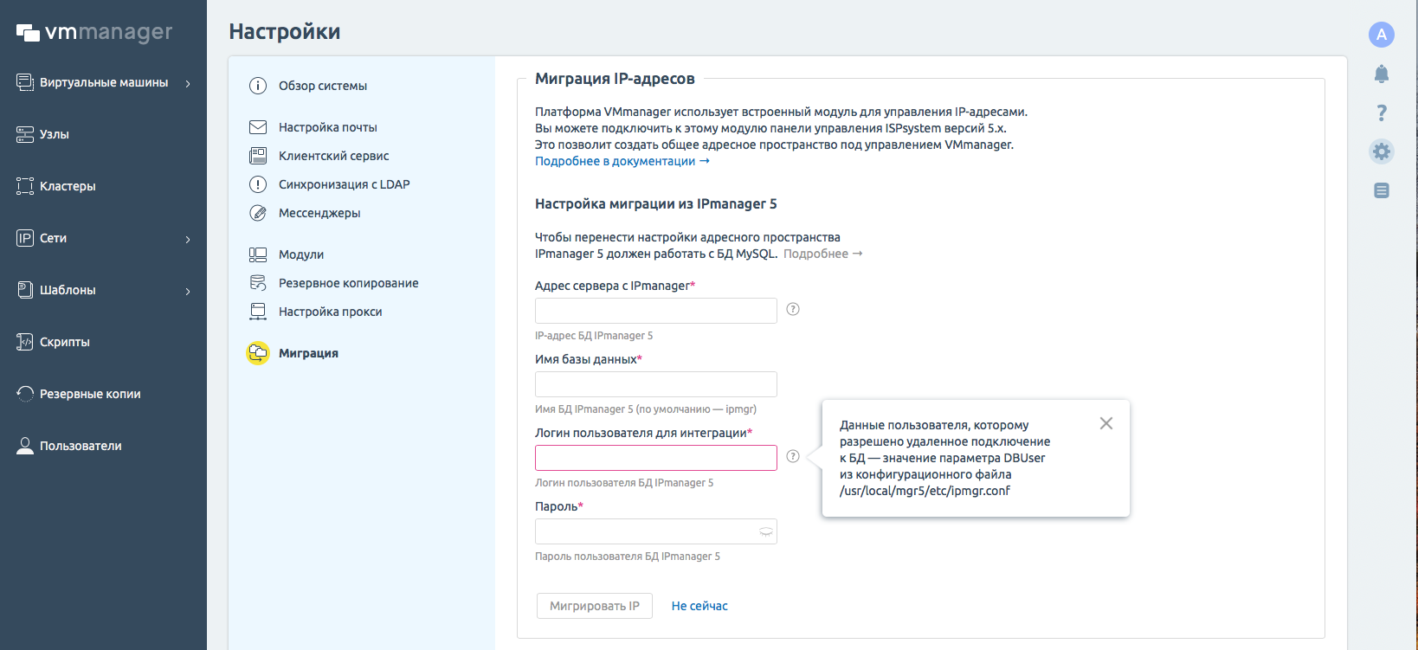Click the Резервные копии backup icon
This screenshot has height=650, width=1418.
25,394
